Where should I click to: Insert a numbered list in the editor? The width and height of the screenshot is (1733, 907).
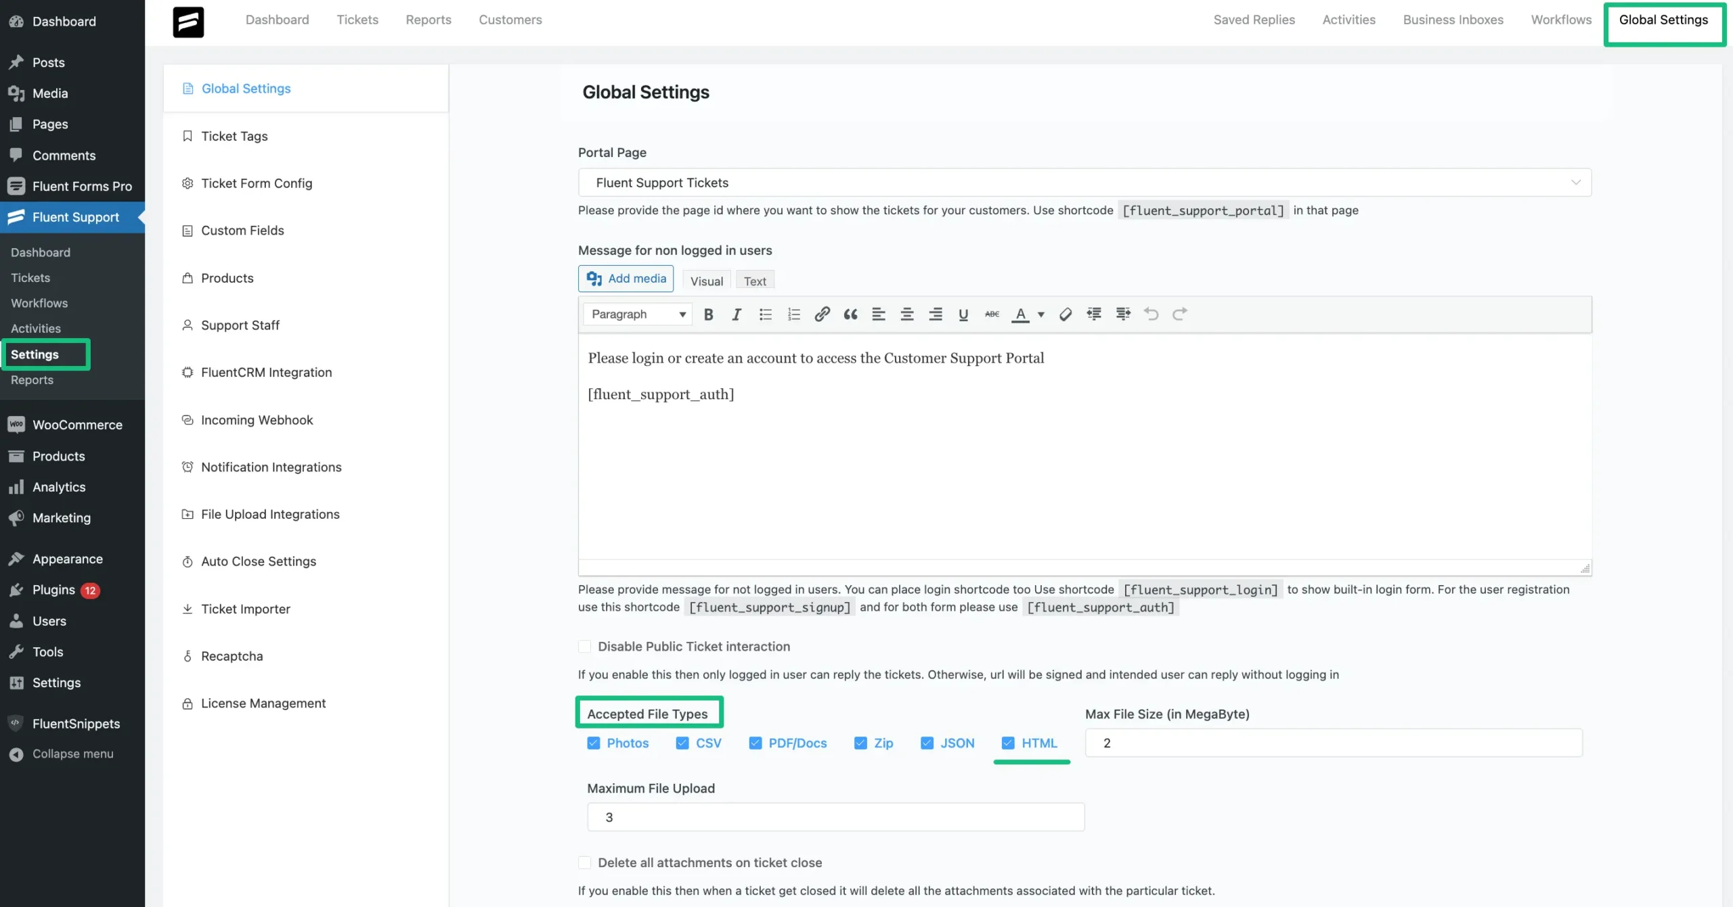(x=793, y=314)
